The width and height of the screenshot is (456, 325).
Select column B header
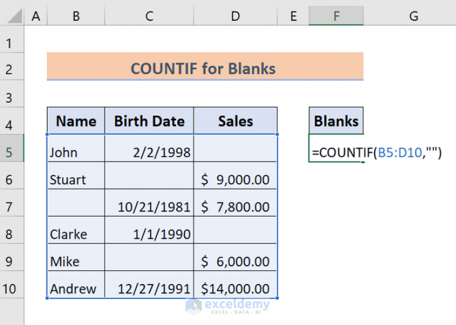tap(76, 16)
